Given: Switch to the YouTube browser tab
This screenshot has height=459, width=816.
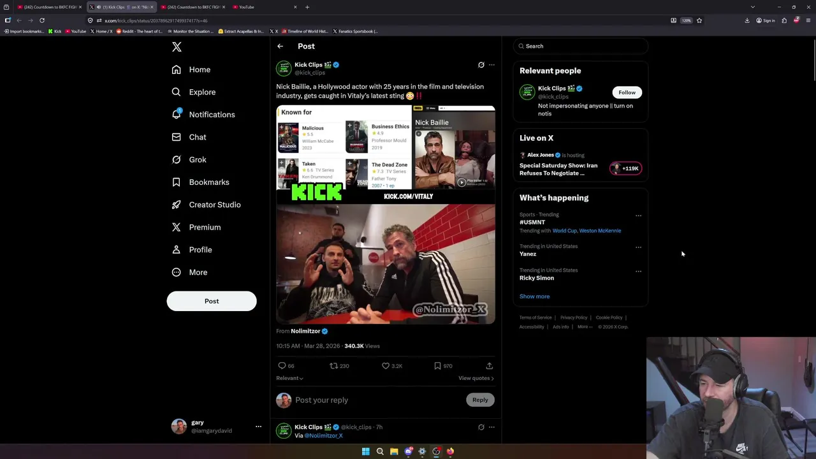Looking at the screenshot, I should pos(261,7).
